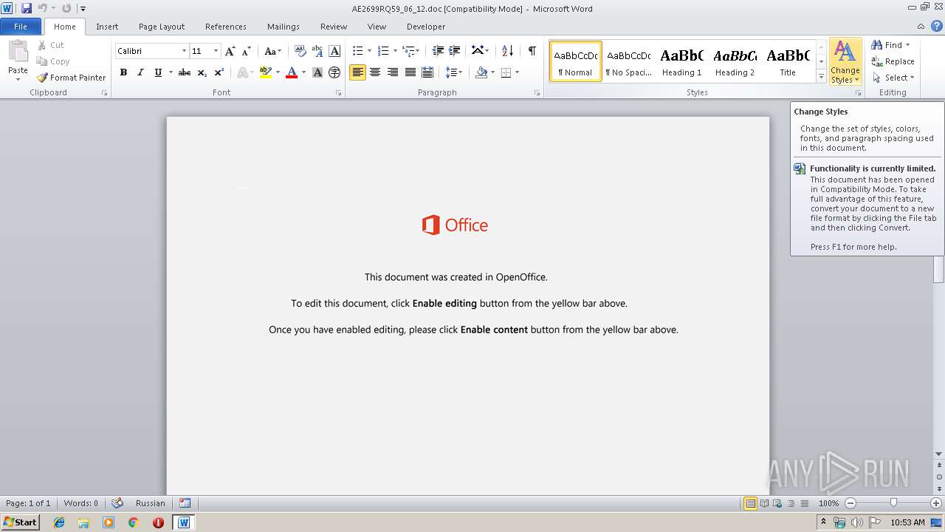The width and height of the screenshot is (945, 532).
Task: Toggle Italic formatting
Action: coord(140,72)
